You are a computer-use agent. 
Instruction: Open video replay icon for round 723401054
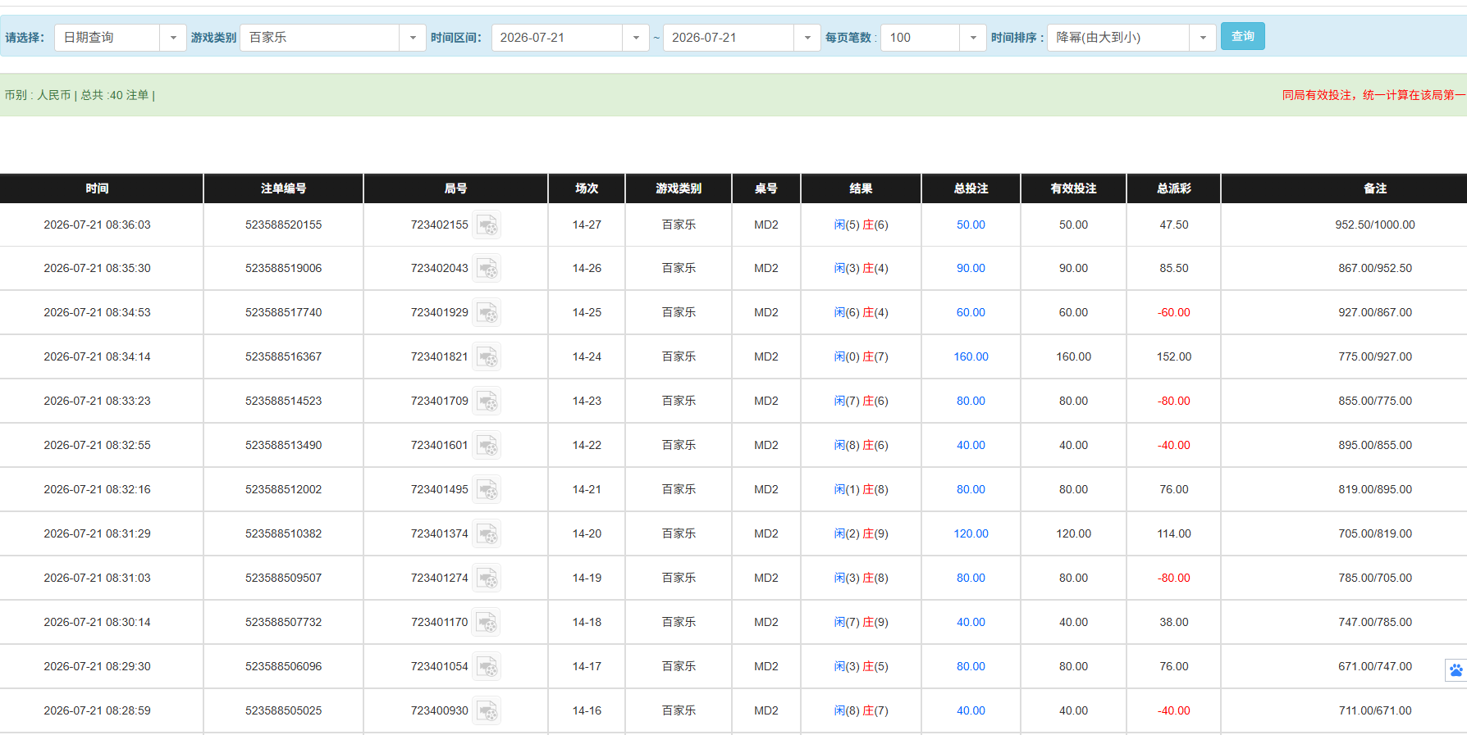point(487,667)
